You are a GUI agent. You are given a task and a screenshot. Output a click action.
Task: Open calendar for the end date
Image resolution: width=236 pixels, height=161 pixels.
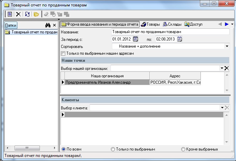180,39
